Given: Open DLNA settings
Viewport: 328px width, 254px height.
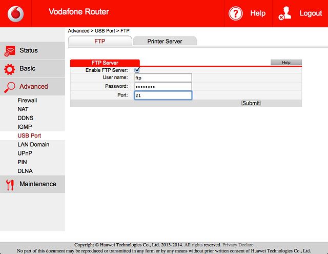Looking at the screenshot, I should pyautogui.click(x=25, y=171).
